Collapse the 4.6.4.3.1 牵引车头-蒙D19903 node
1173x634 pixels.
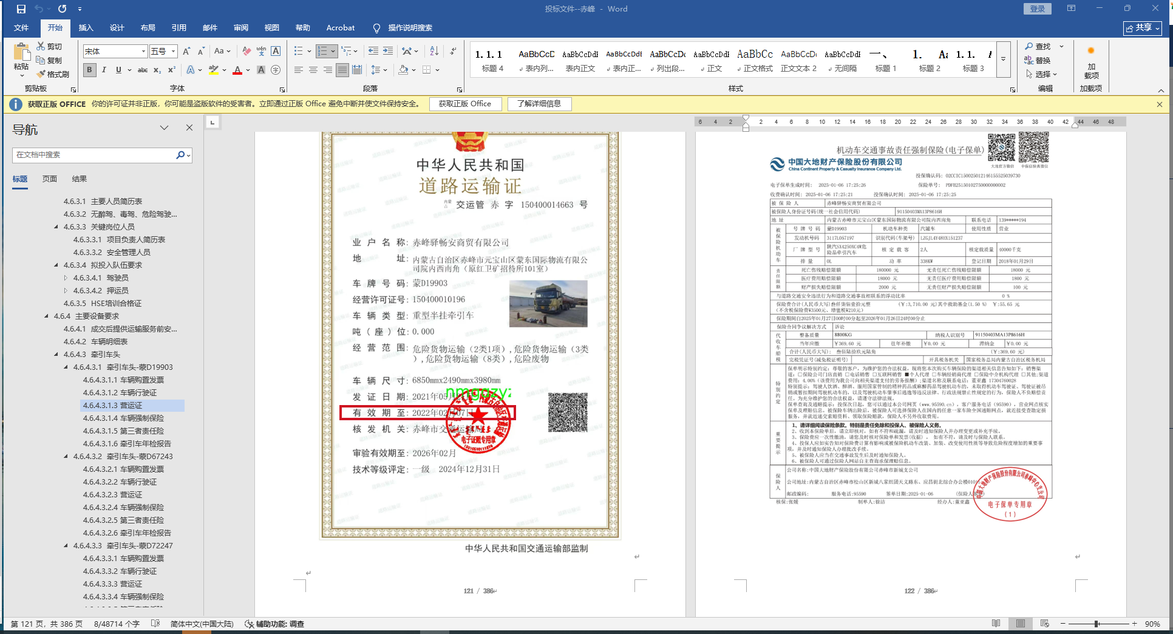coord(66,367)
